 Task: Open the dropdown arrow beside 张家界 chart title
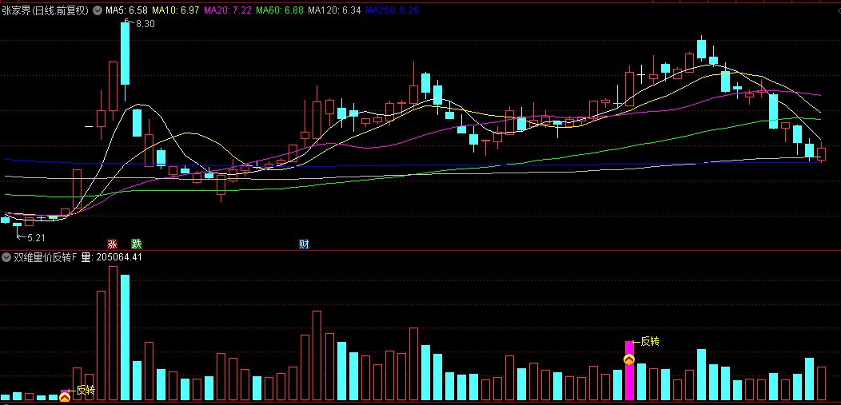coord(97,10)
